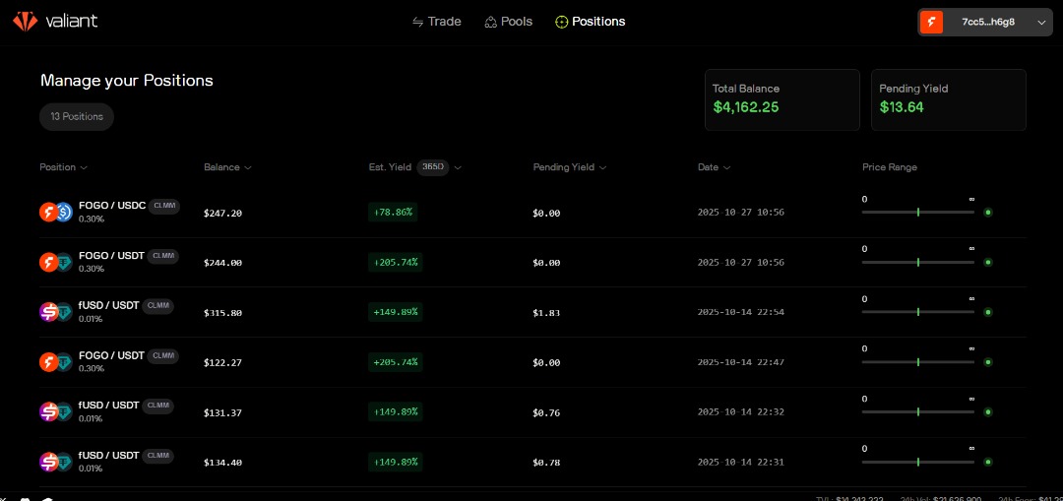The height and width of the screenshot is (501, 1063).
Task: Click the green in-range dot for $244.00 position
Action: click(x=988, y=263)
